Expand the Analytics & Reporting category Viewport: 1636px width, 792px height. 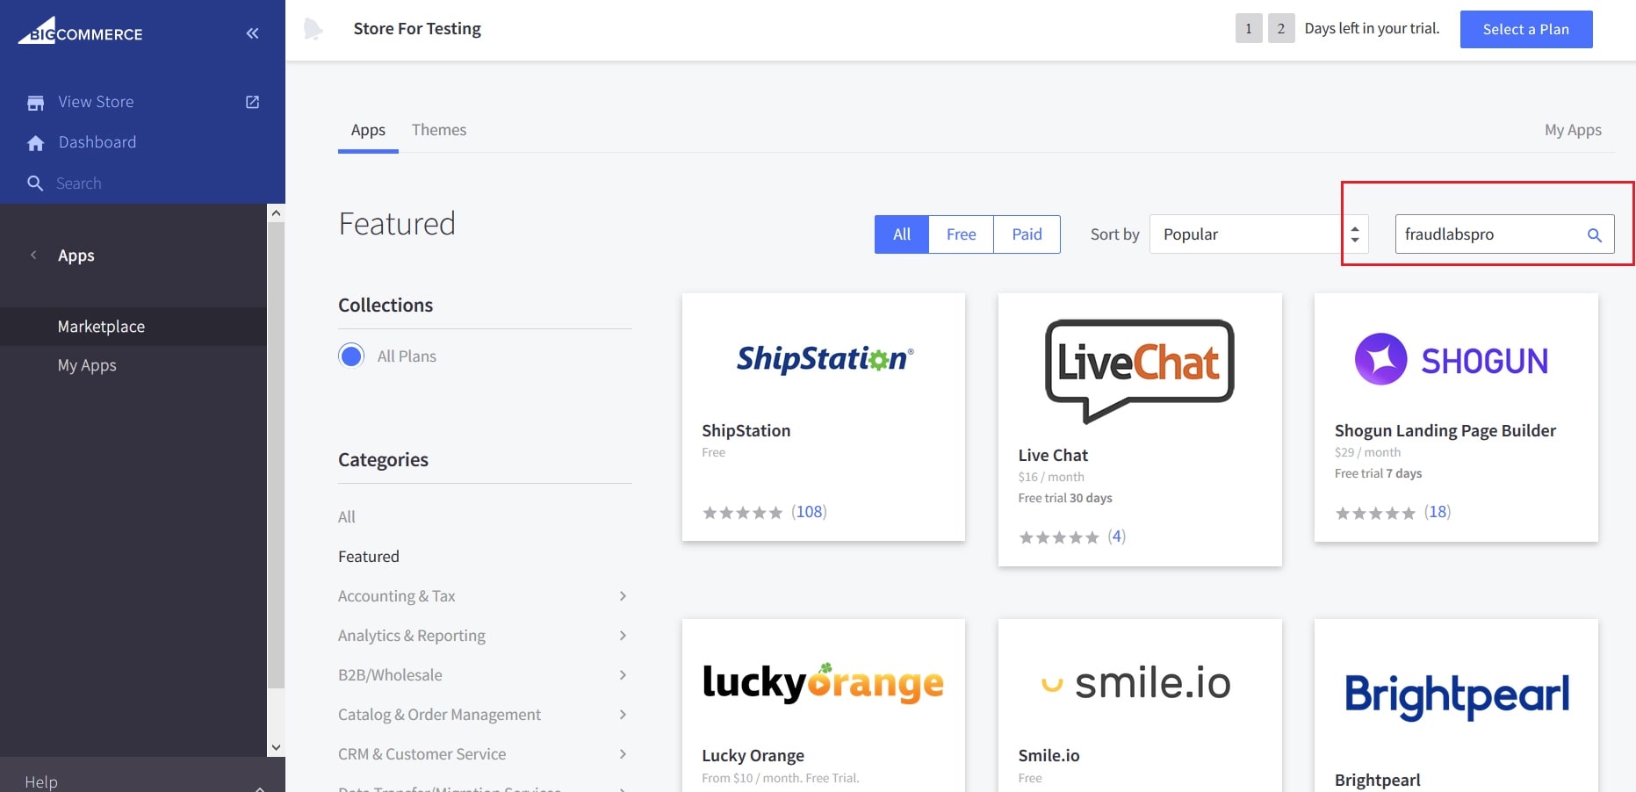623,636
